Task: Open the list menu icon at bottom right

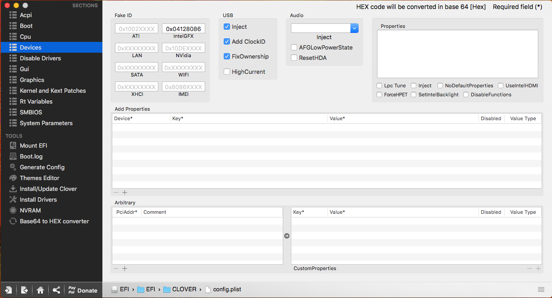Action: pyautogui.click(x=541, y=289)
